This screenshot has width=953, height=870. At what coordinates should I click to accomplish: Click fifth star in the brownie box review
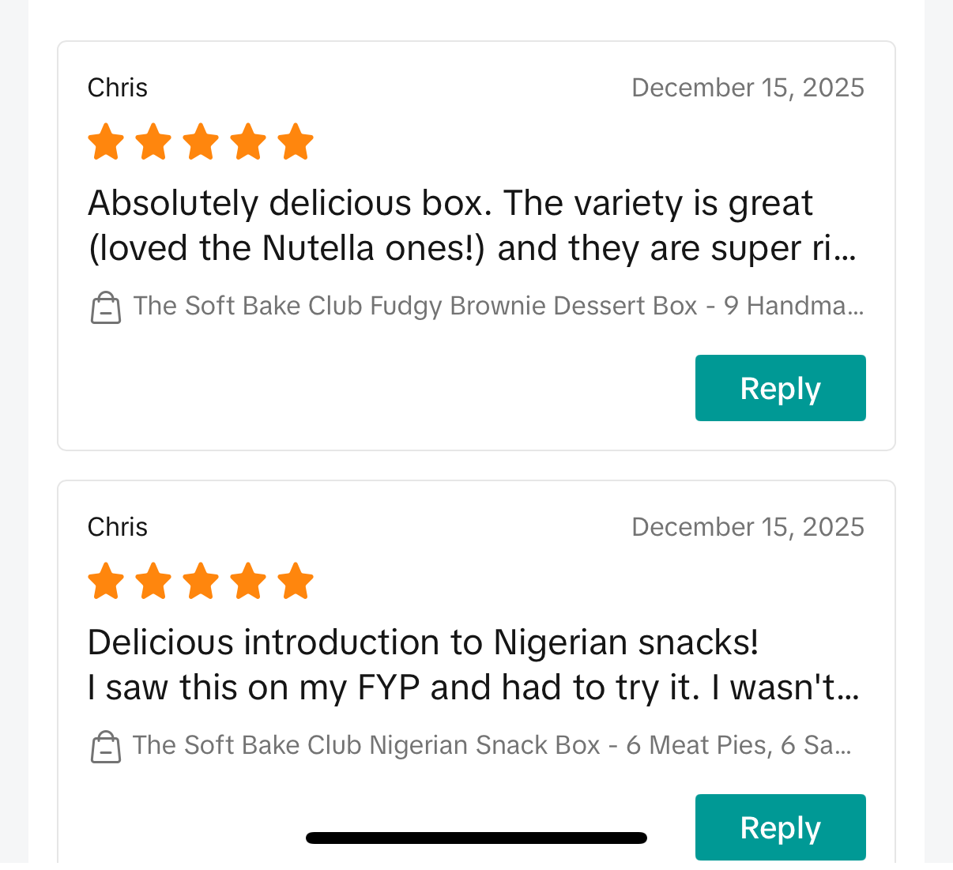pos(296,142)
